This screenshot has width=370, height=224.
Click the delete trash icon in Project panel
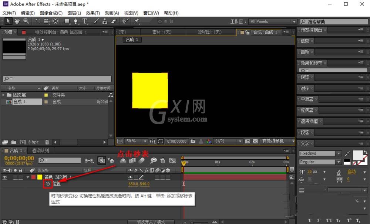47,142
